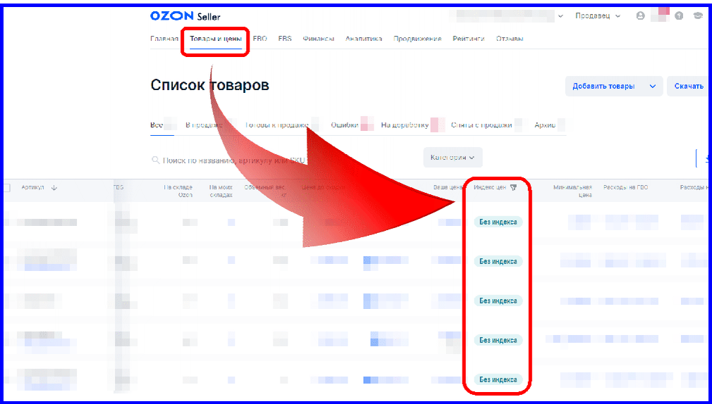Tick the select-all checkbox in table header
The image size is (712, 404).
pos(6,188)
